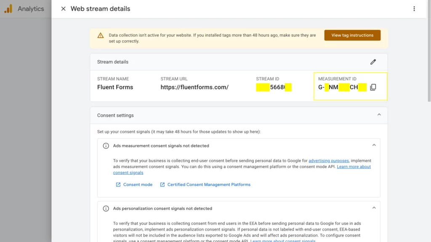View tag instructions
This screenshot has height=242, width=431.
click(x=352, y=35)
